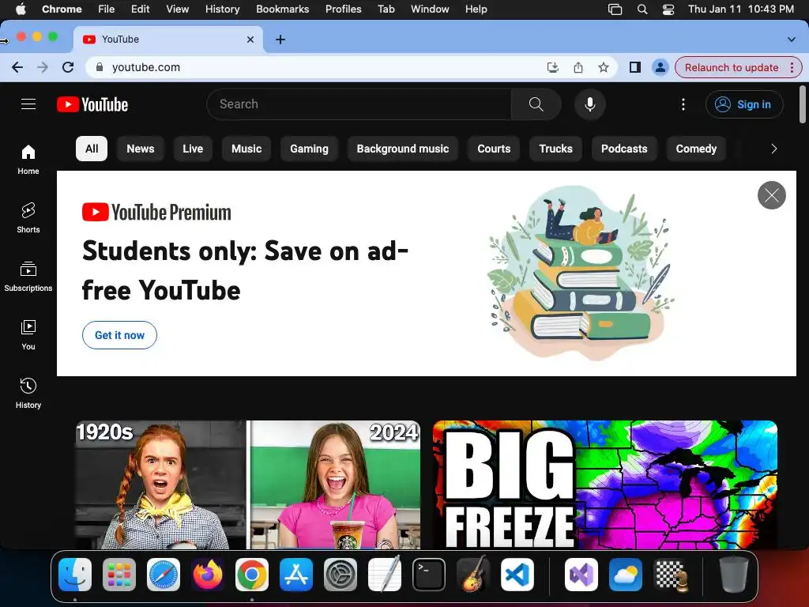Click the youtube.com address bar
The width and height of the screenshot is (809, 607).
click(x=320, y=67)
